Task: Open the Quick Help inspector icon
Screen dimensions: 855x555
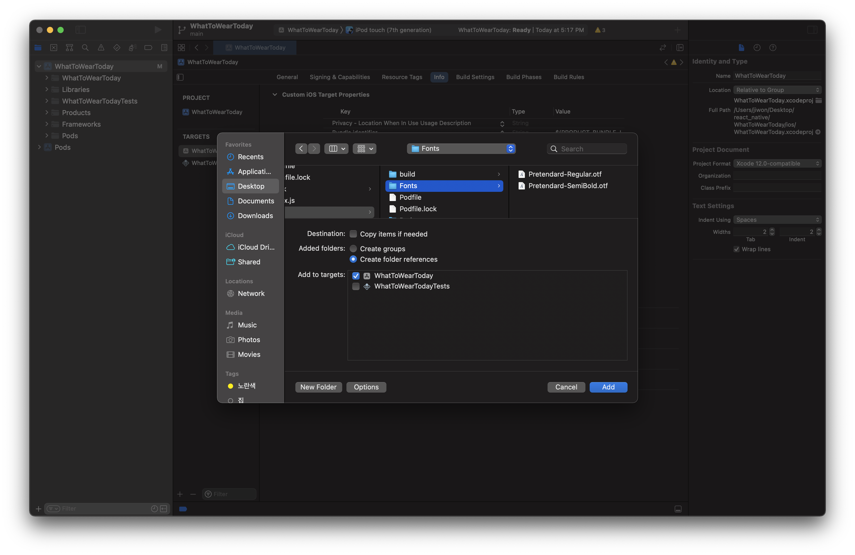Action: [773, 48]
